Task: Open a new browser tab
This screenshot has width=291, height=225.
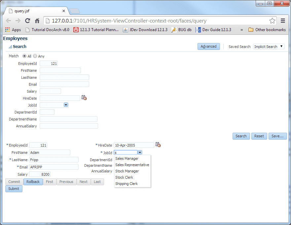Action: pyautogui.click(x=75, y=11)
